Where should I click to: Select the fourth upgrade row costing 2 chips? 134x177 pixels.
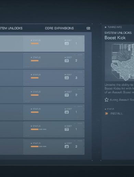[42, 95]
